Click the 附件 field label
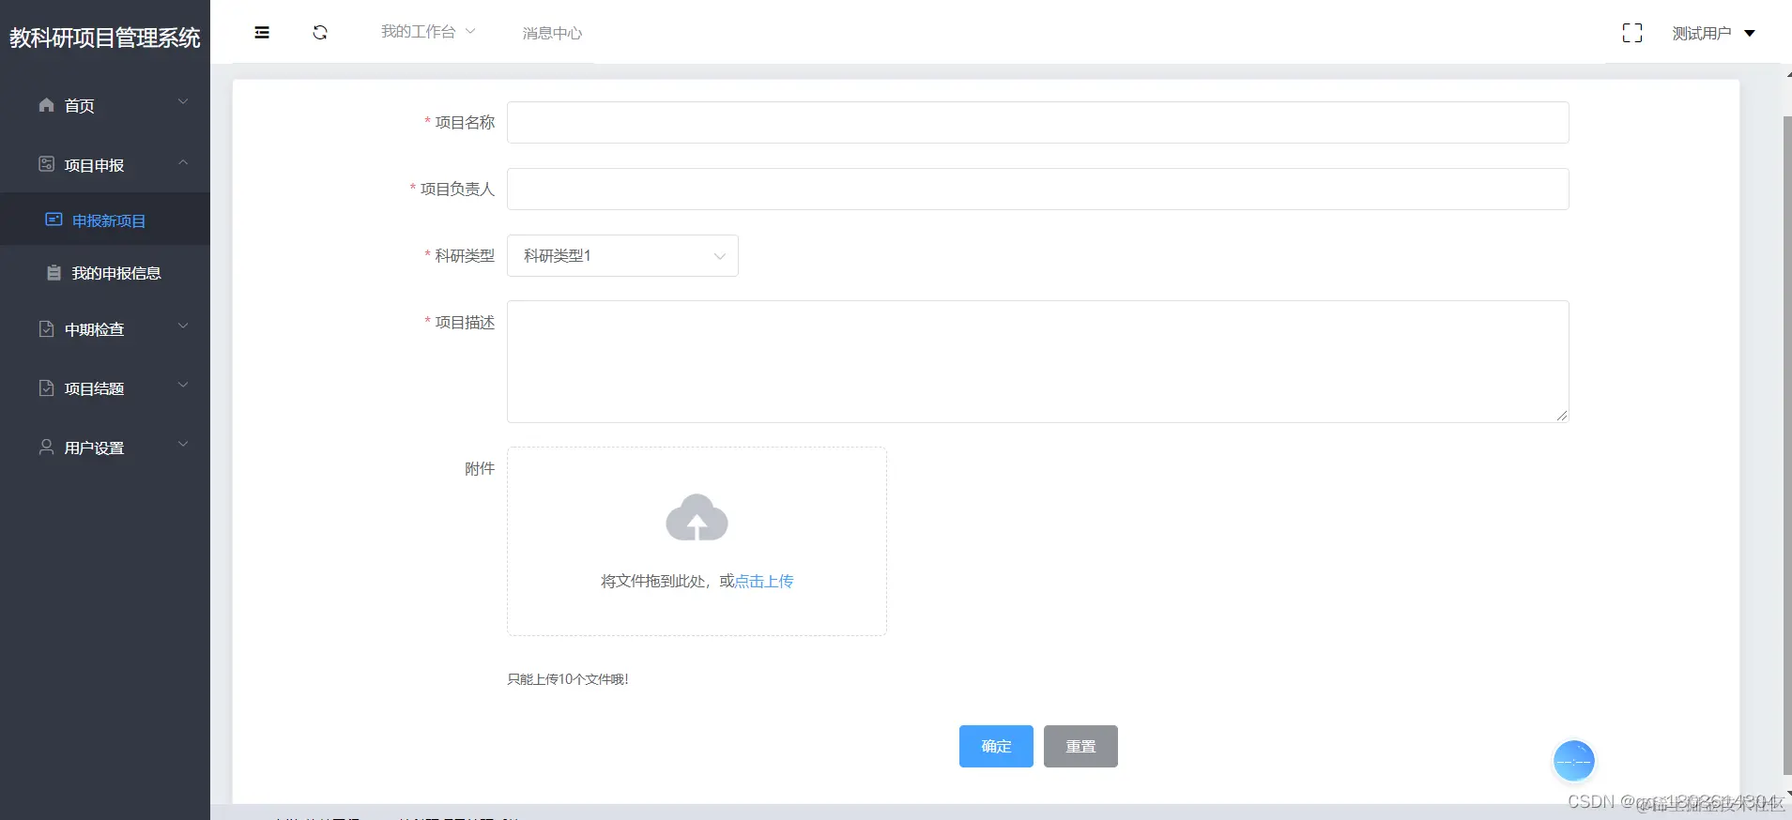Image resolution: width=1792 pixels, height=820 pixels. click(x=480, y=468)
